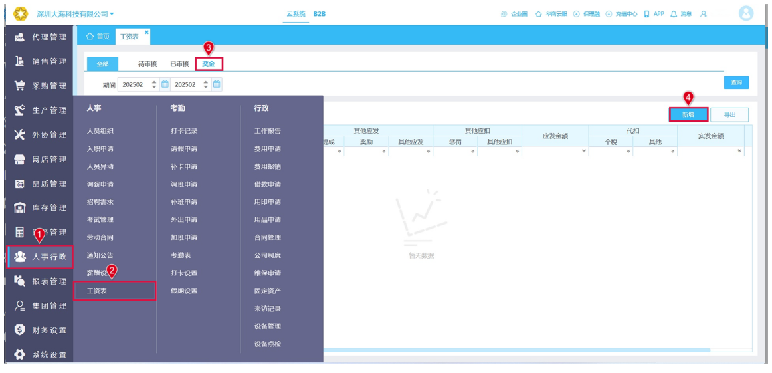This screenshot has width=772, height=373.
Task: Open 报表管理 report icon
Action: 19,281
